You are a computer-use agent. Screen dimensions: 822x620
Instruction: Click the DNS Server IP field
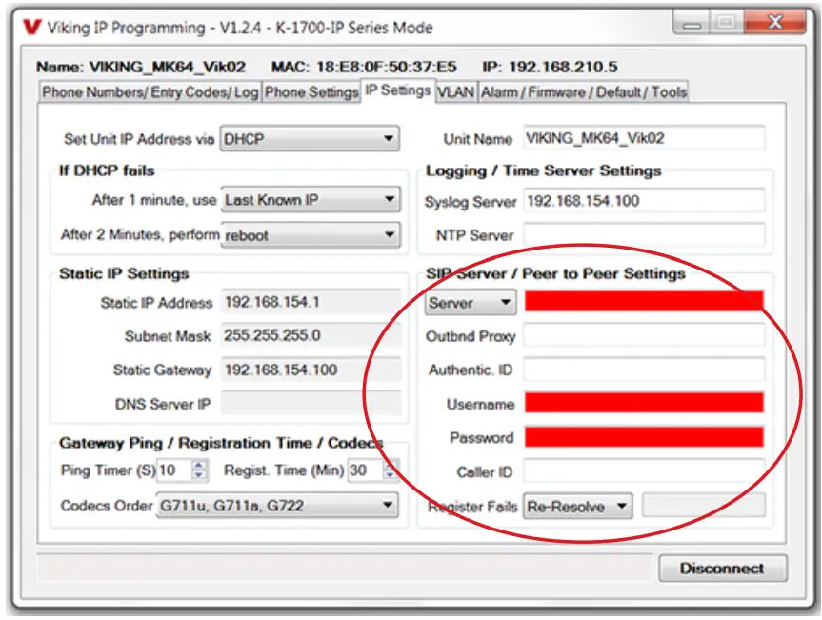pos(311,404)
